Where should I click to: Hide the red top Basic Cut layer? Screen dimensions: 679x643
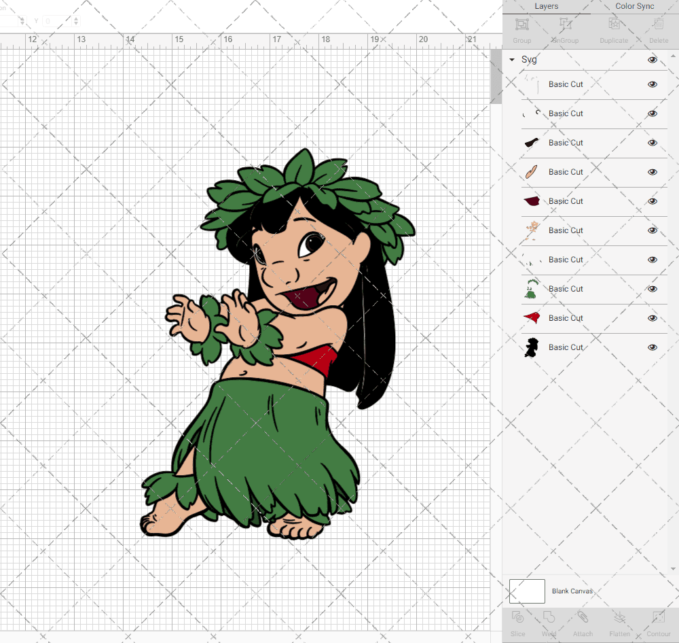pyautogui.click(x=652, y=318)
